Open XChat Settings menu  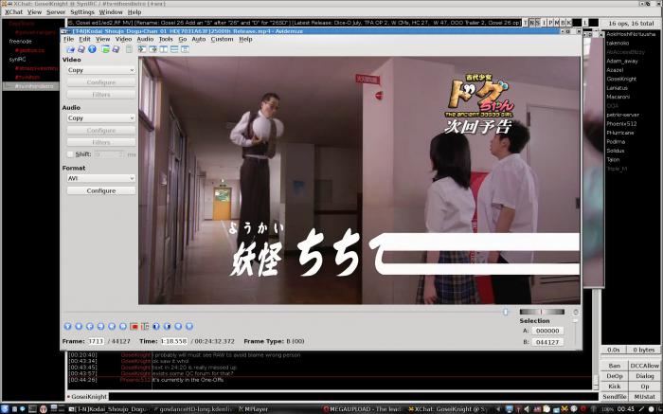[82, 12]
